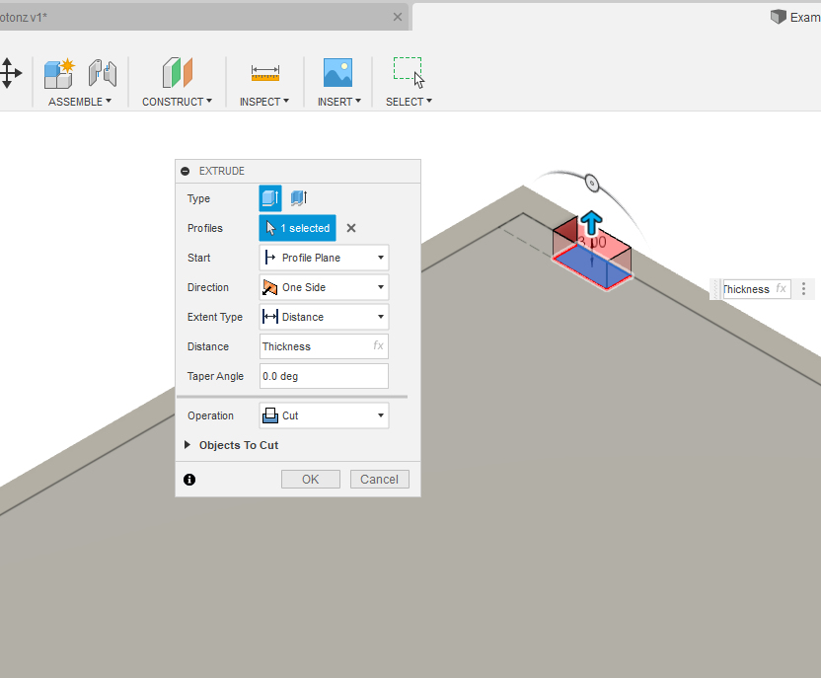Open the ASSEMBLE dropdown menu
This screenshot has height=678, width=821.
pos(80,102)
